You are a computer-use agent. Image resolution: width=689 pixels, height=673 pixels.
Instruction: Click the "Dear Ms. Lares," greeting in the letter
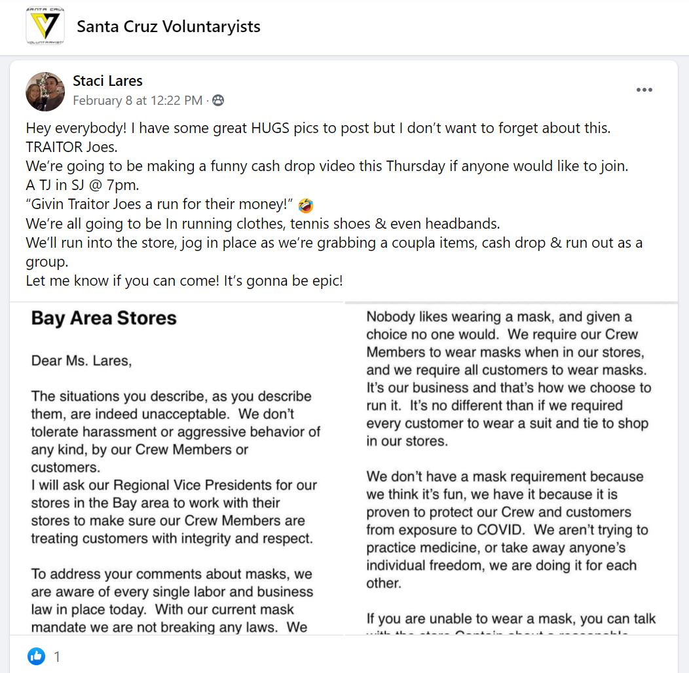coord(81,360)
